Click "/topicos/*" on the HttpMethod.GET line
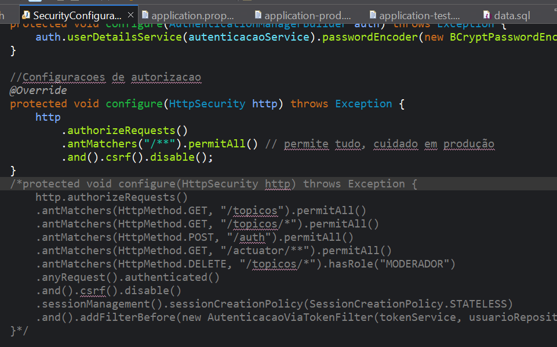557x347 pixels. 259,224
